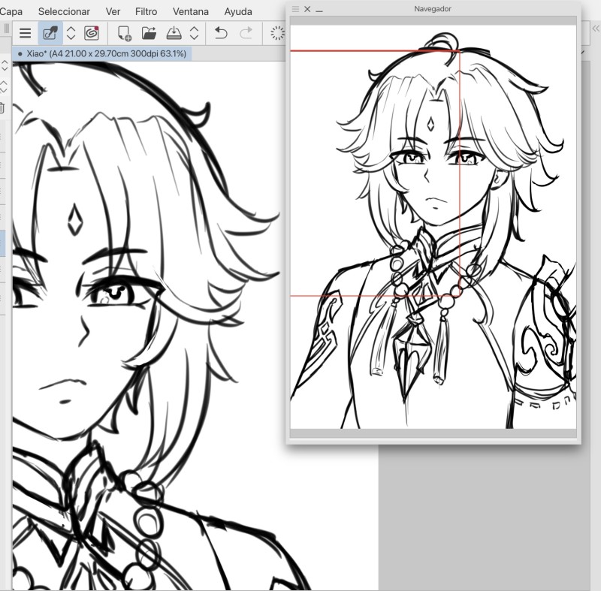Save the document with the tray icon
601x591 pixels.
coord(174,33)
